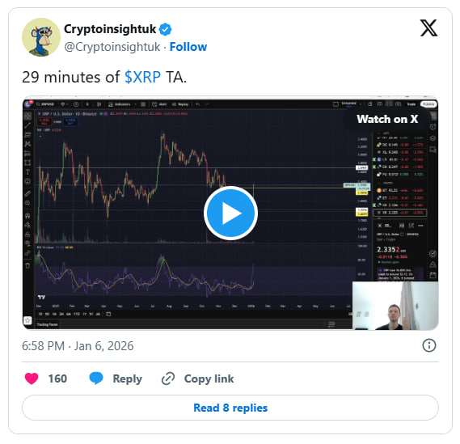460x444 pixels.
Task: Click the presenter webcam thumbnail
Action: [x=395, y=306]
